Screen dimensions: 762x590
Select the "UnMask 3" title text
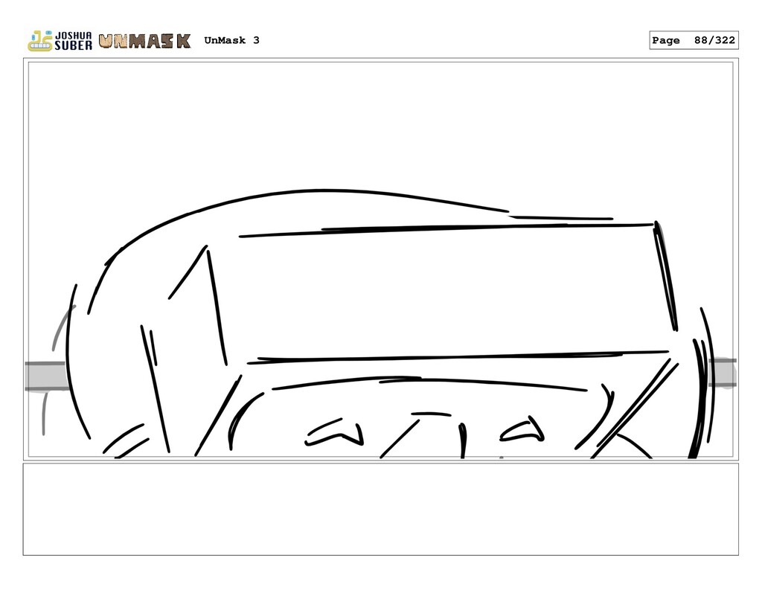pyautogui.click(x=232, y=40)
